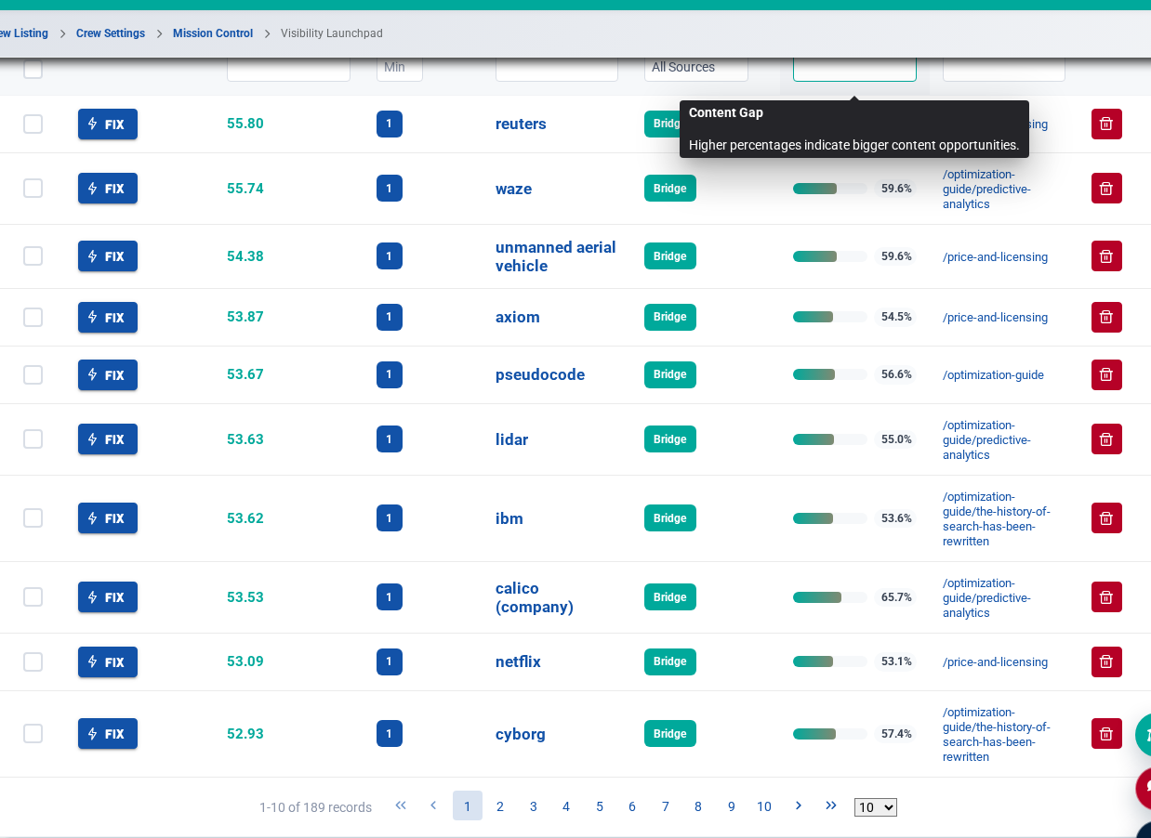Delete the reuters row

click(1106, 124)
